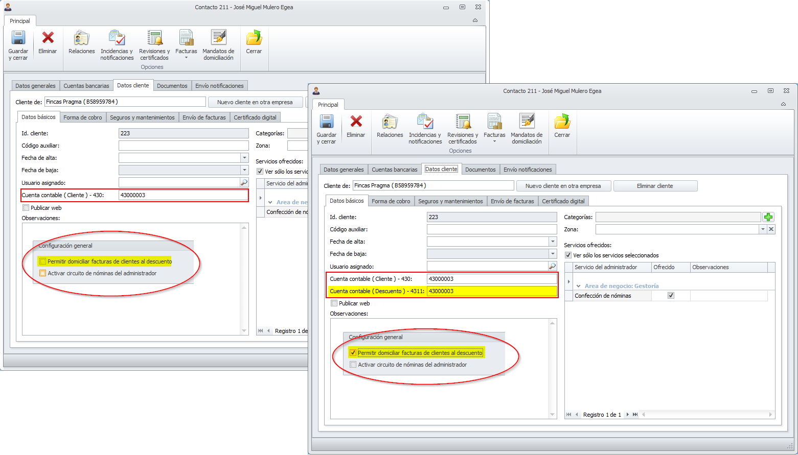Screen dimensions: 798x455
Task: Check Permitir domiciliar facturas in back window
Action: (43, 261)
